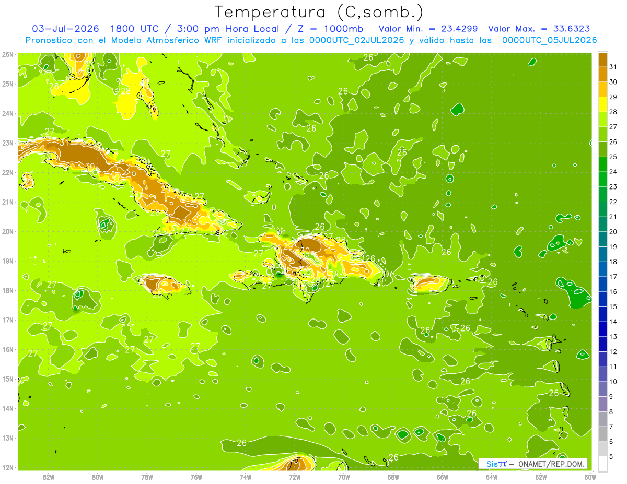Image resolution: width=627 pixels, height=484 pixels.
Task: Click the '29' value on the color scale
Action: pos(613,97)
